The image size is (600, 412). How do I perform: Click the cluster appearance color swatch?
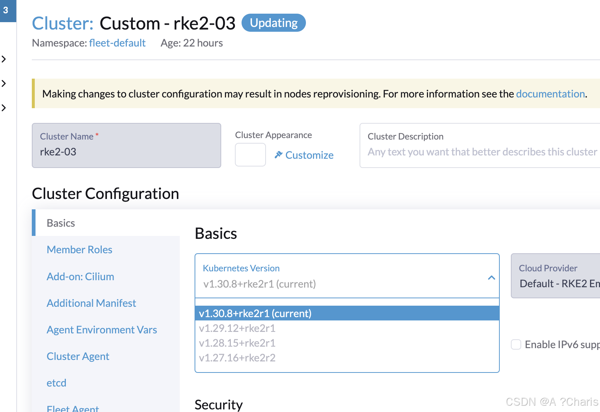[250, 155]
